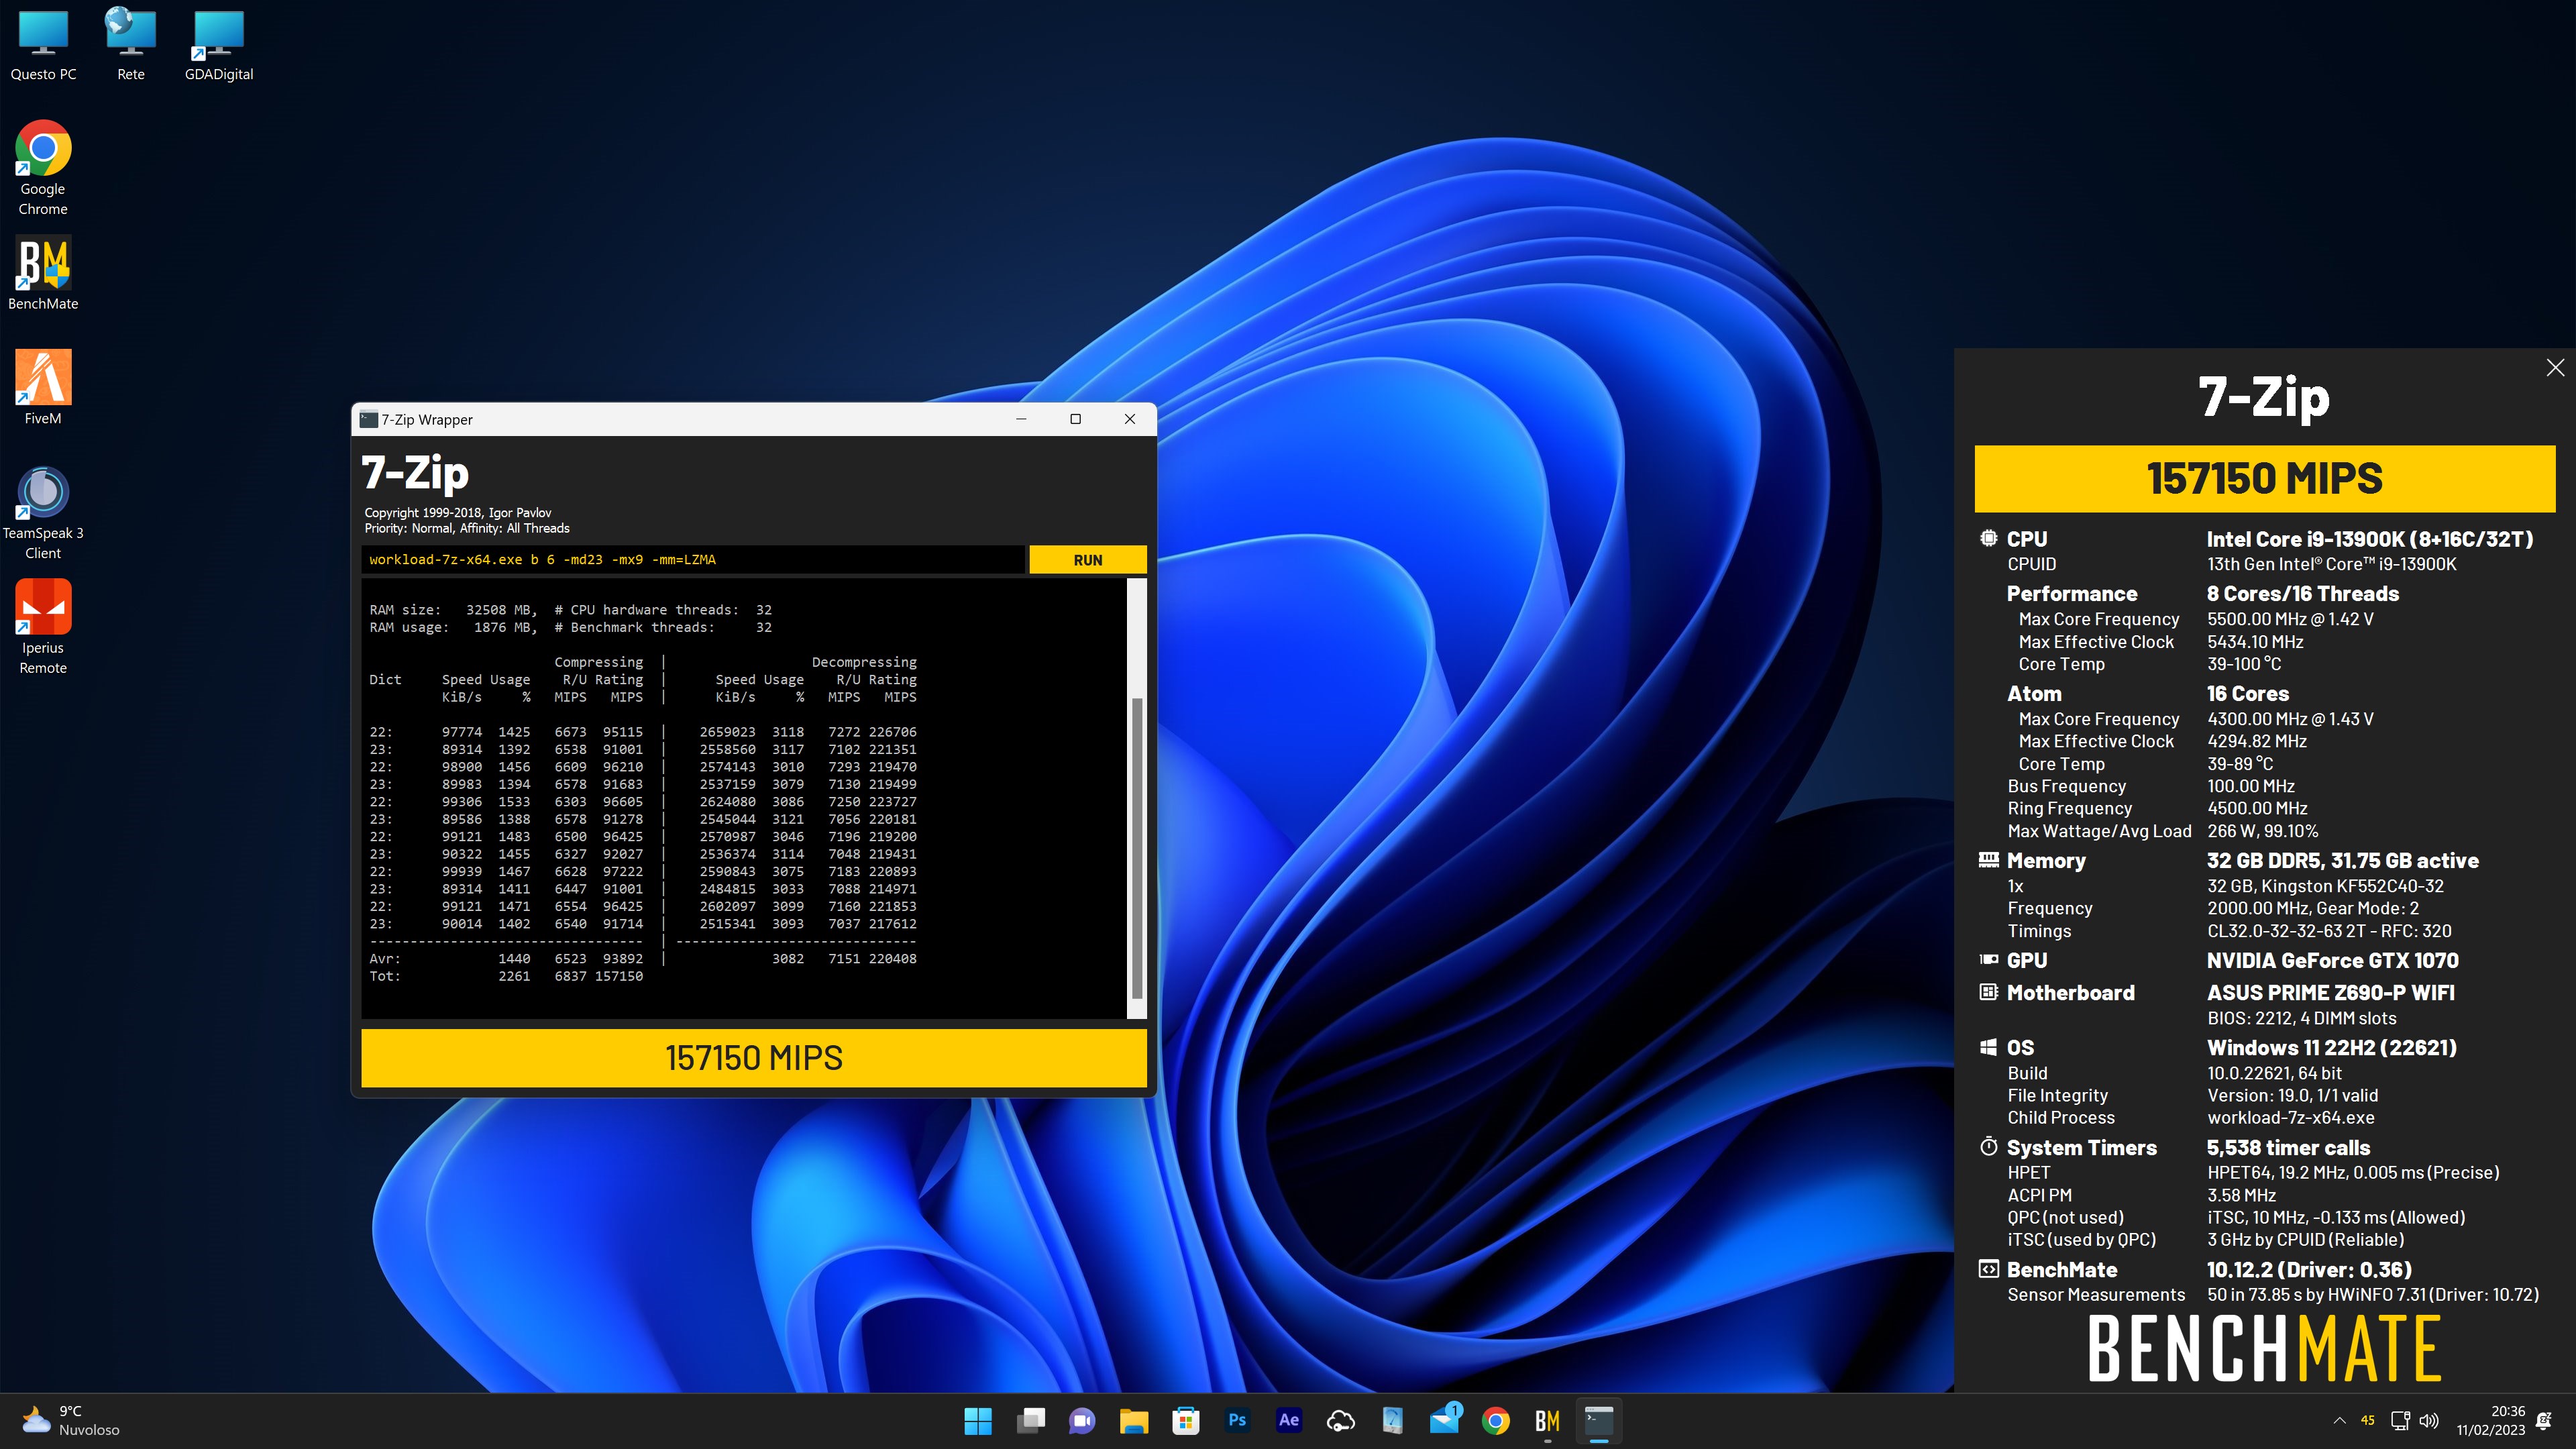Click Max Wattage value 266 W, 99.10%
2576x1449 pixels.
[2262, 831]
